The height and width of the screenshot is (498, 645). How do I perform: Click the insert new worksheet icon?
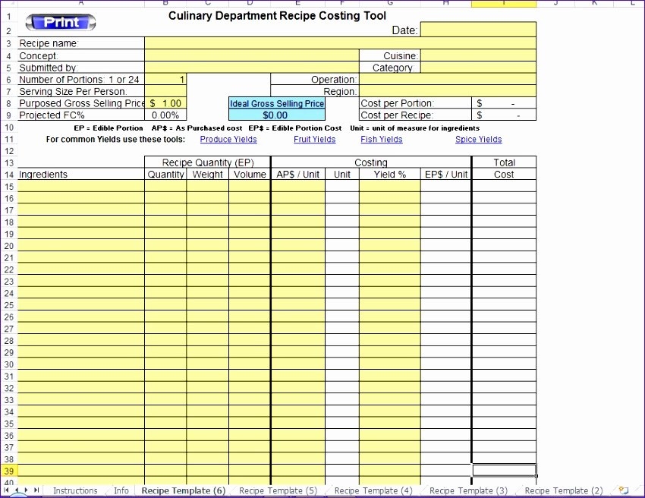coord(624,490)
